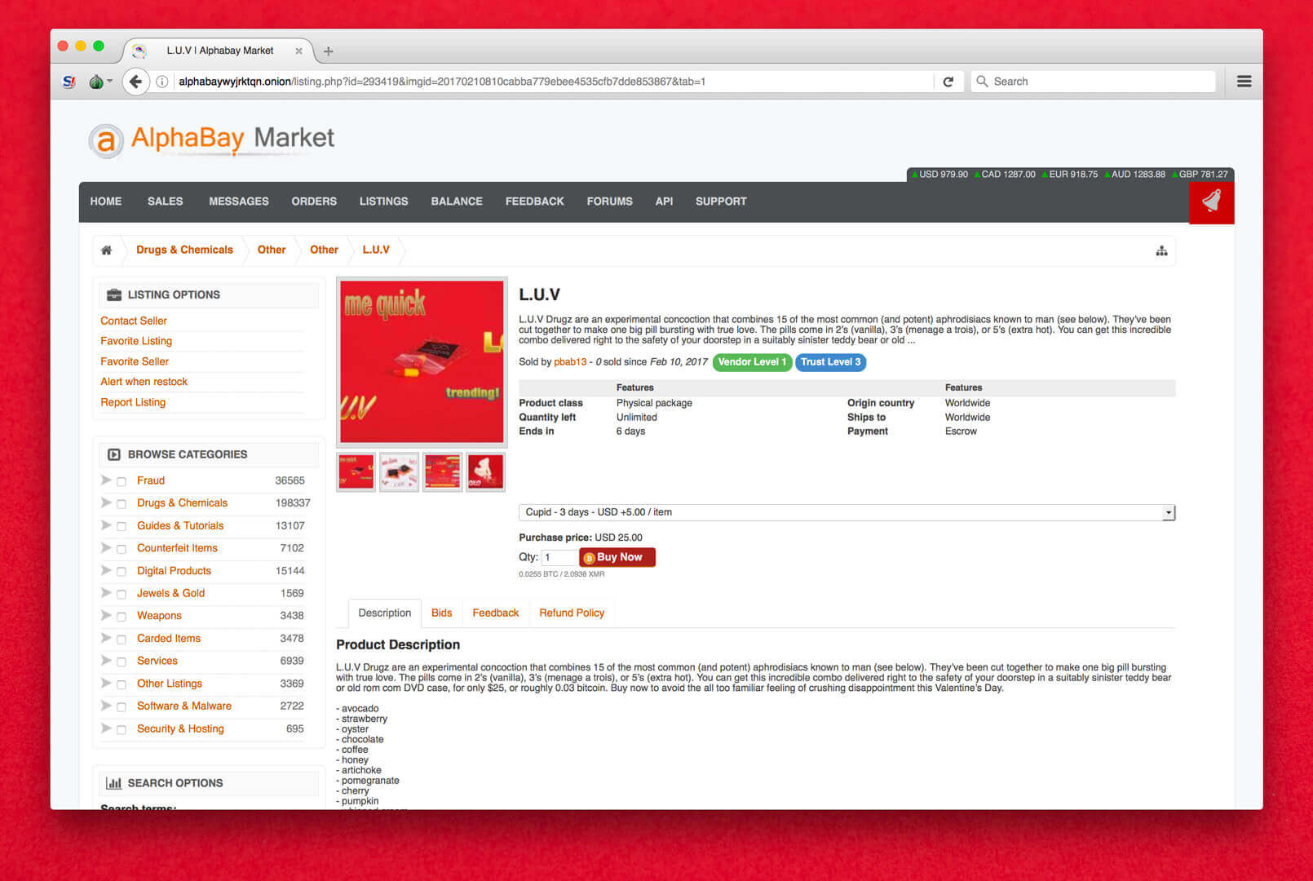
Task: Expand the Software & Malware arrow
Action: [106, 705]
